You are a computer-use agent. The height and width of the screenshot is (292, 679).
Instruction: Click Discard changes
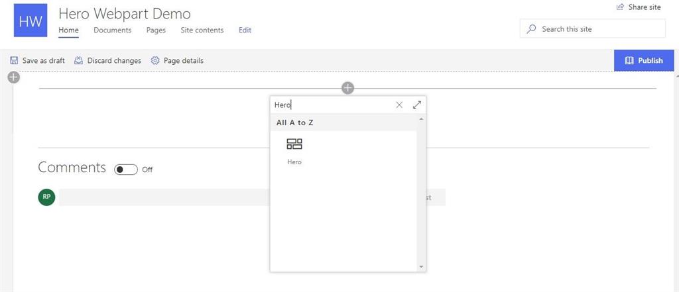pyautogui.click(x=108, y=60)
